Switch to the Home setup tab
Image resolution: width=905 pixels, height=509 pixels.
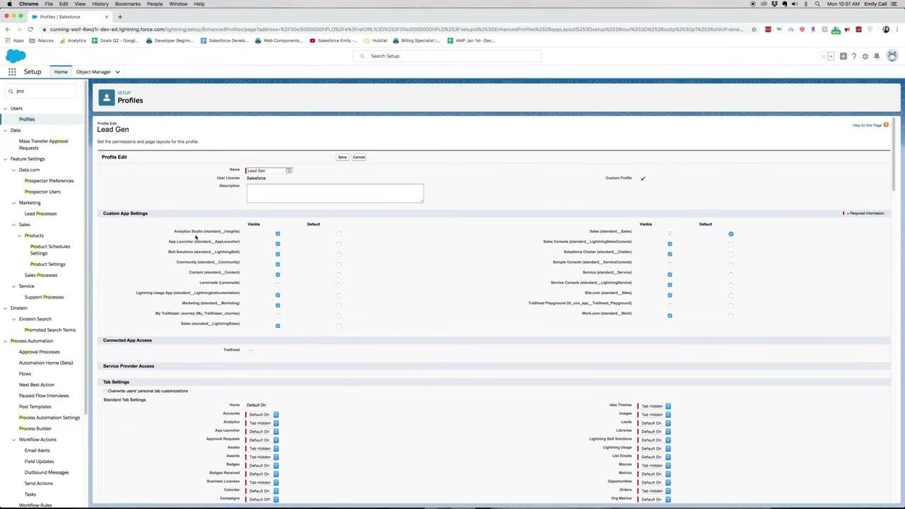[x=61, y=72]
